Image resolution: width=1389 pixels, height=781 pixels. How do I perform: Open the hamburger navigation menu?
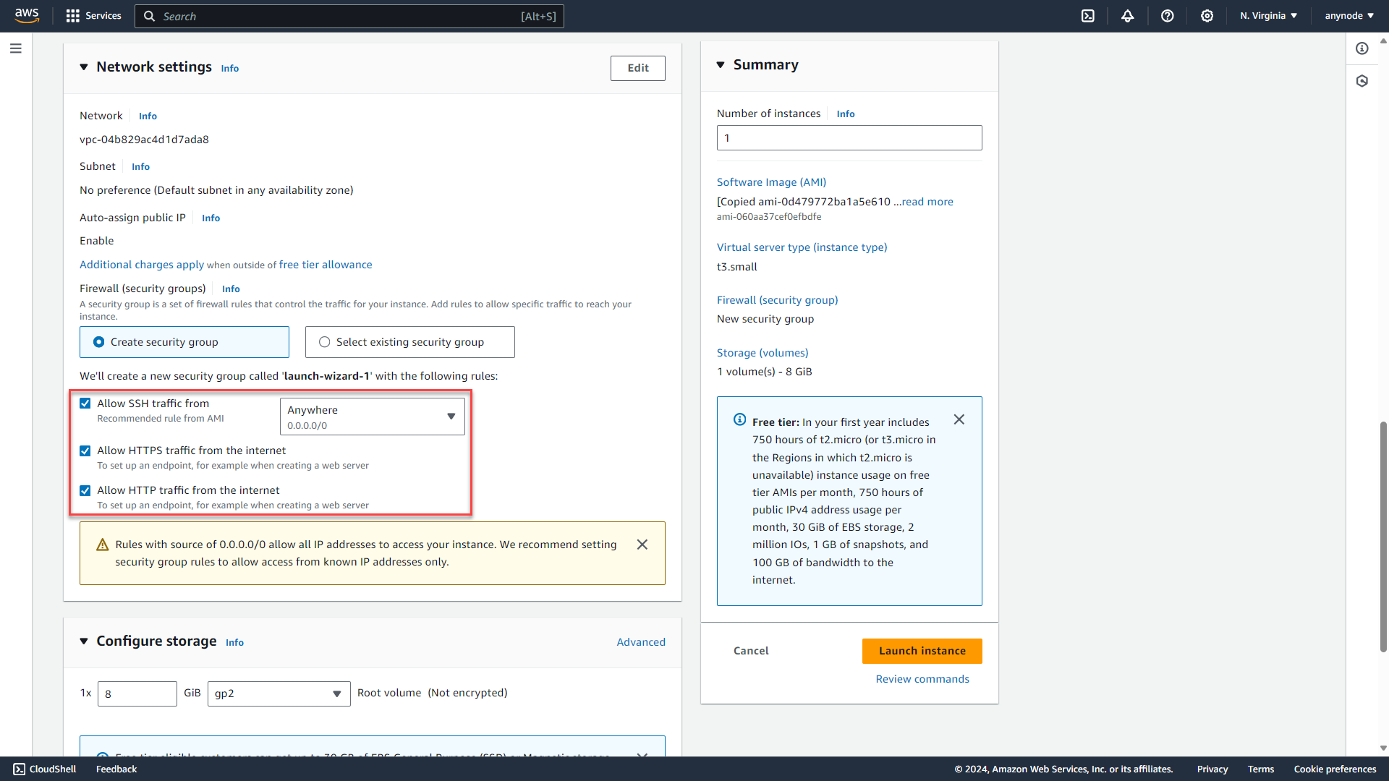click(x=16, y=48)
